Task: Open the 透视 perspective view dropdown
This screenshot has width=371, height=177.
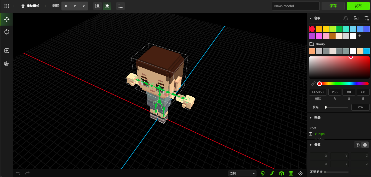Action: [x=242, y=173]
